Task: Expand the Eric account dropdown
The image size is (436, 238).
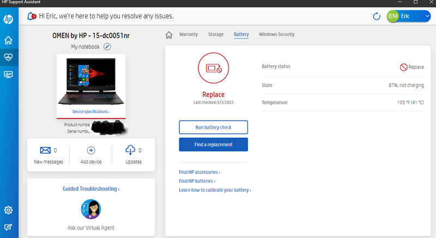Action: [426, 16]
